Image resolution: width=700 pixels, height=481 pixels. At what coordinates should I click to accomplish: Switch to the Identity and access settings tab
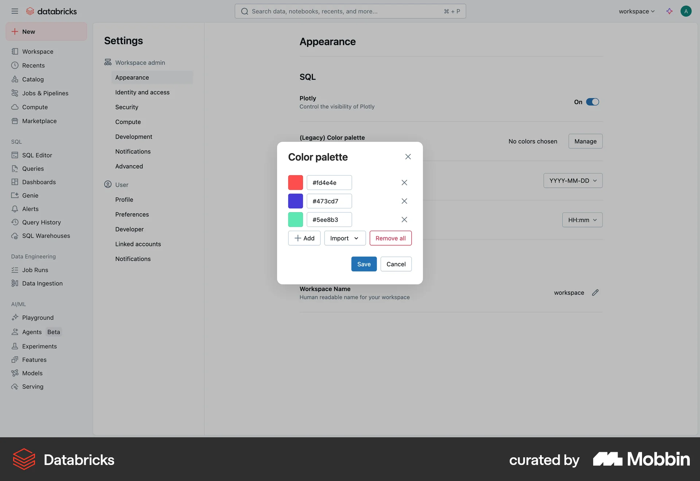coord(142,92)
